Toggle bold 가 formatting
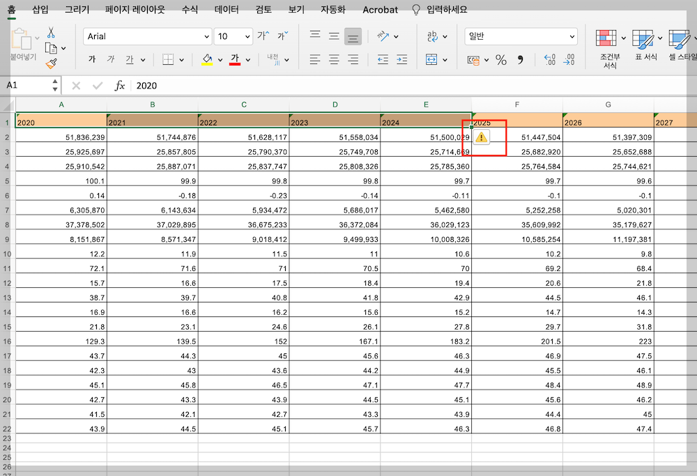Viewport: 697px width, 476px height. pos(92,59)
